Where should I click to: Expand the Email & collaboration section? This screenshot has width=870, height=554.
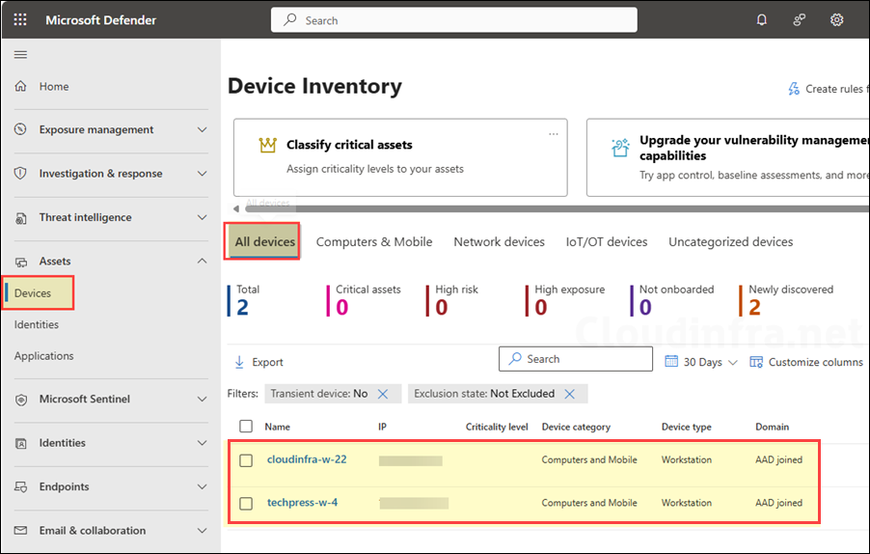pyautogui.click(x=202, y=531)
